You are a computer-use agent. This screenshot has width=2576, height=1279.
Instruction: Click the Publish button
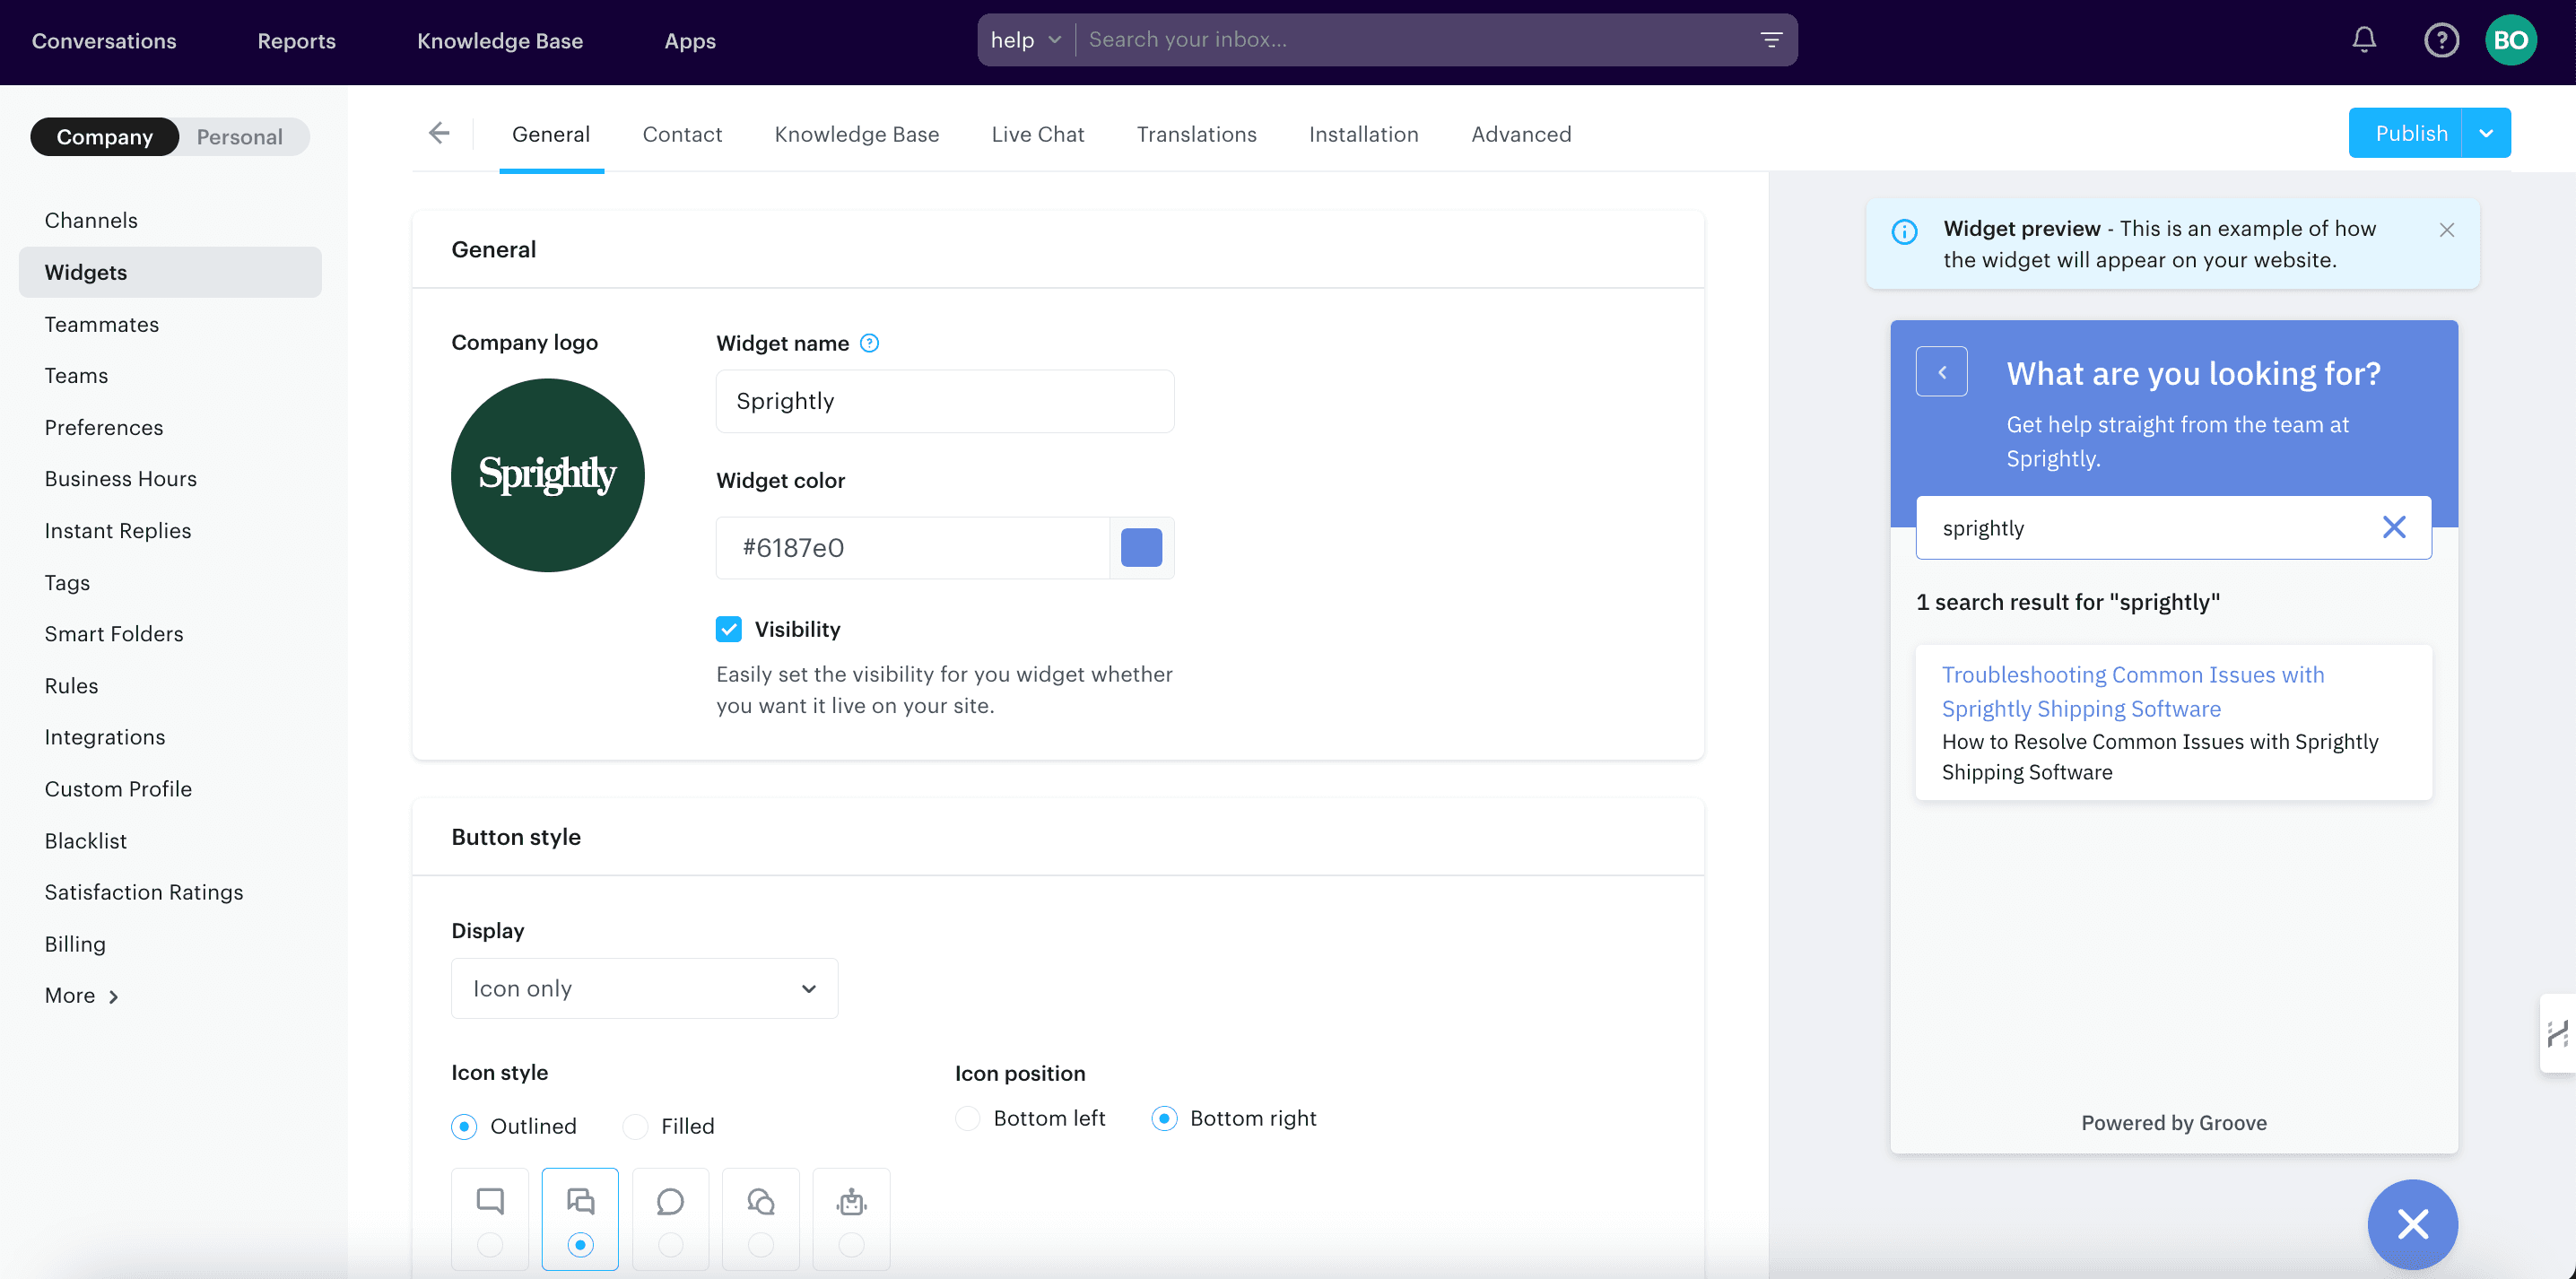pyautogui.click(x=2410, y=132)
